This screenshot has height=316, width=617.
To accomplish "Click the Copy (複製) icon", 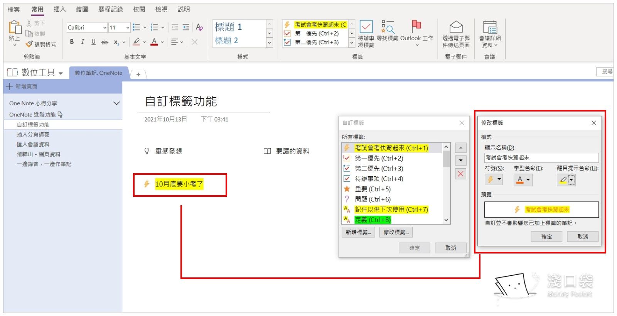I will point(29,34).
